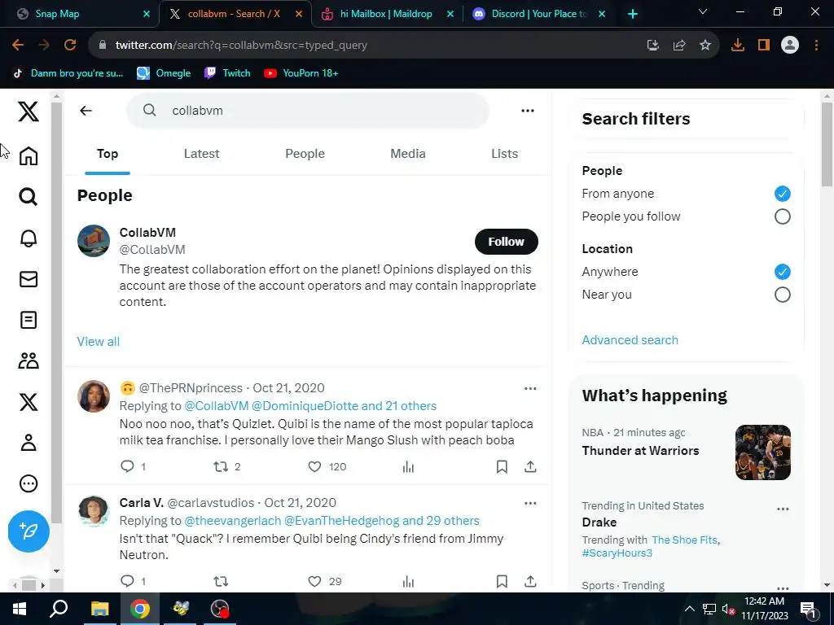
Task: Expand Chrome tab search chevron
Action: point(703,11)
